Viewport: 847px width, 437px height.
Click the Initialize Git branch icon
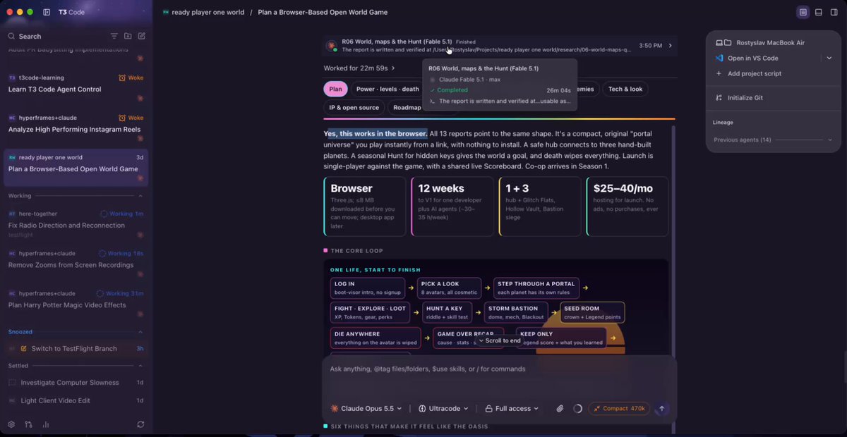719,98
